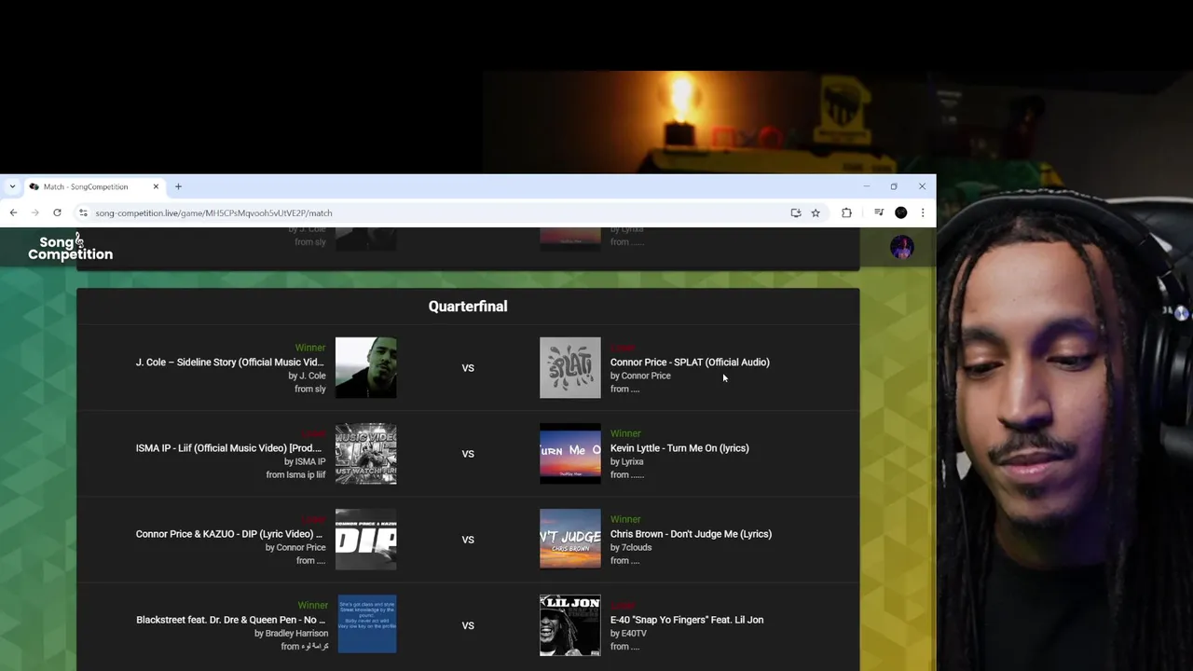
Task: Select Connor Price & KAZUO - DIP title
Action: pyautogui.click(x=229, y=534)
